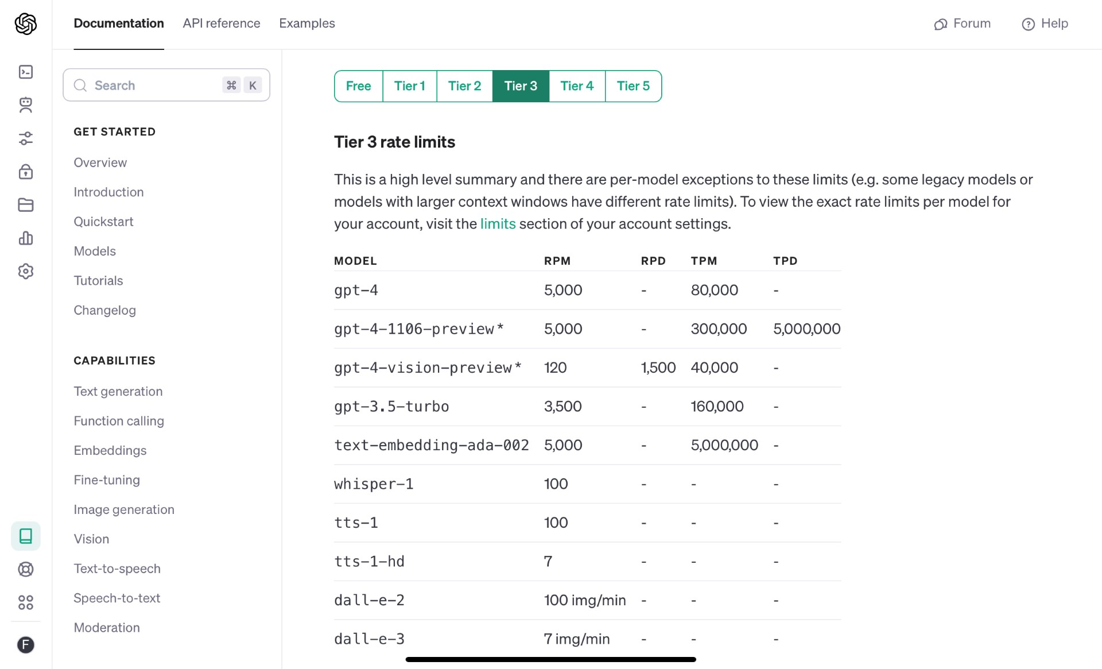Open the four-circles apps icon in sidebar

(26, 602)
